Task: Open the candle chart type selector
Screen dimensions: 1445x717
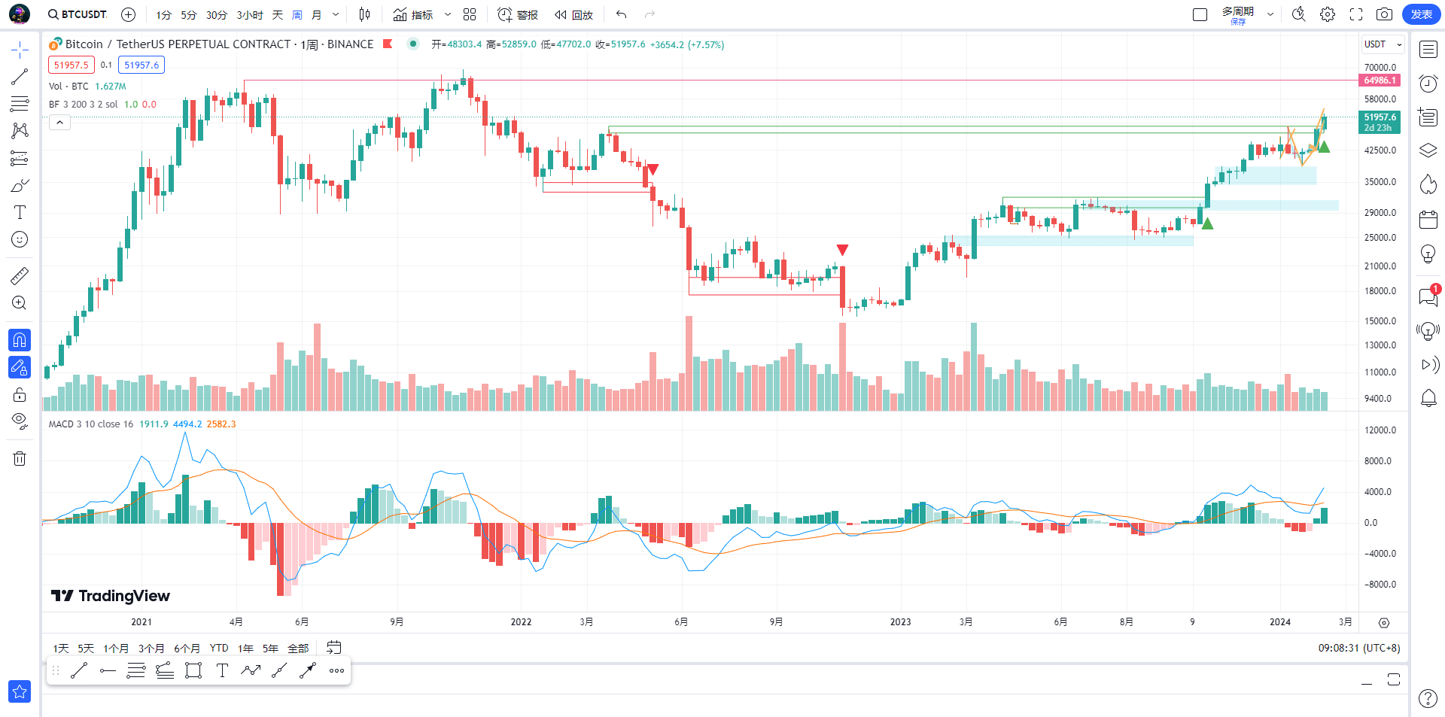Action: pos(365,14)
